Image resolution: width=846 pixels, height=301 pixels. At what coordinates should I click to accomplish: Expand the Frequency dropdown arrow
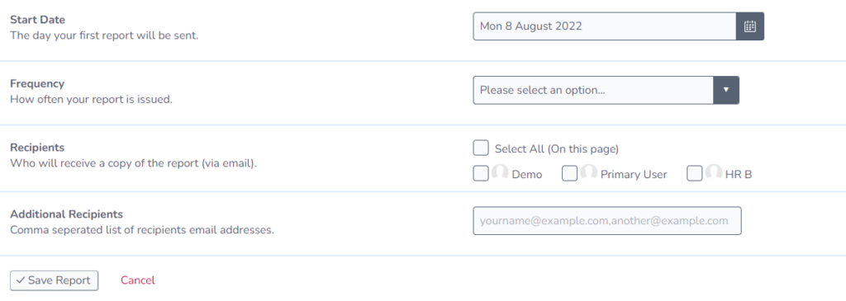tap(726, 90)
